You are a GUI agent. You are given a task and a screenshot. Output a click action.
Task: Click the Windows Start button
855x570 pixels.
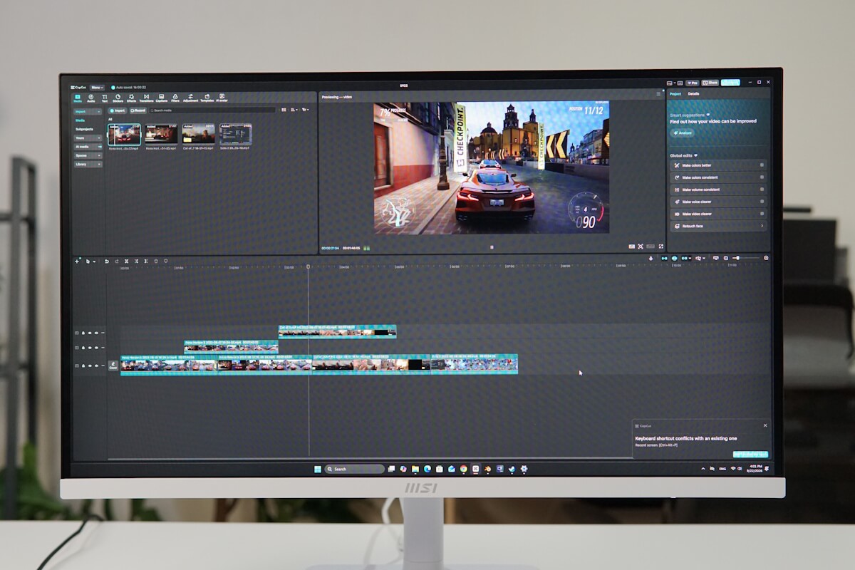tap(318, 469)
